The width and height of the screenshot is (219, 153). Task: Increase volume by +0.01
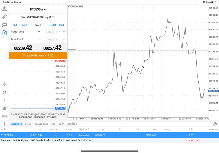[52, 25]
